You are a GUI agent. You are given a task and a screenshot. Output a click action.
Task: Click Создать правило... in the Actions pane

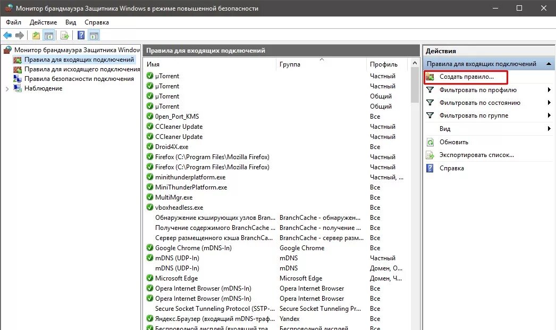466,77
